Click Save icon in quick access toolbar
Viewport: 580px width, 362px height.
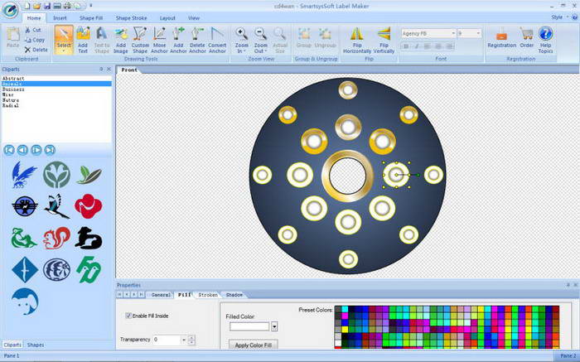(47, 6)
